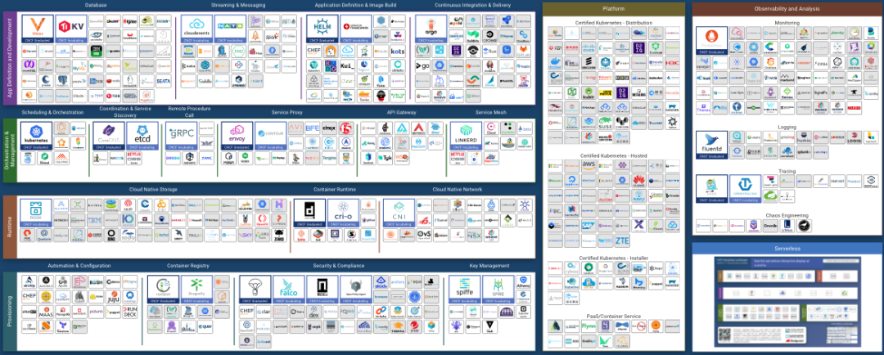Click the Linkerd service mesh logo

click(466, 135)
